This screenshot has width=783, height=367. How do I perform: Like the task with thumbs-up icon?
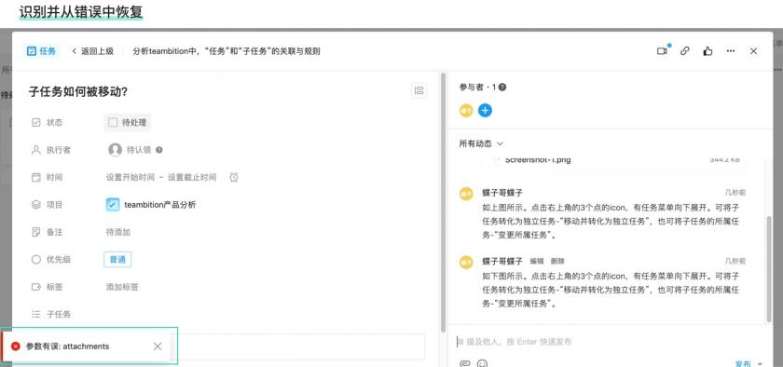coord(707,51)
